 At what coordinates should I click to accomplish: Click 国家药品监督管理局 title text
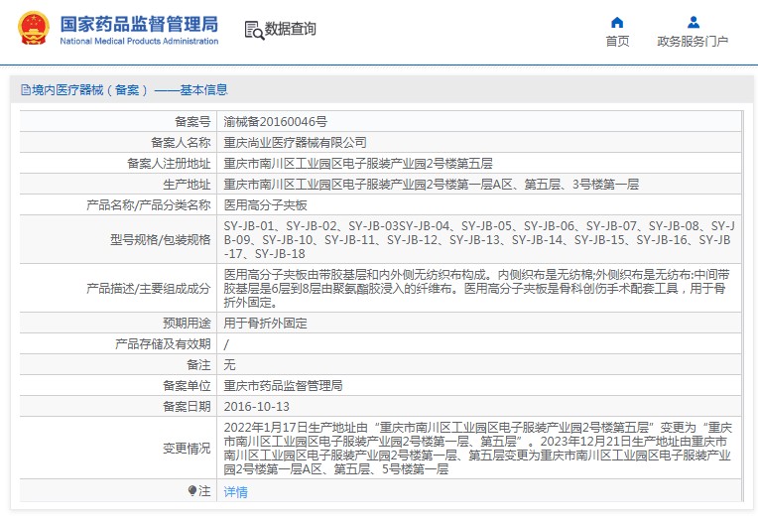coord(139,24)
